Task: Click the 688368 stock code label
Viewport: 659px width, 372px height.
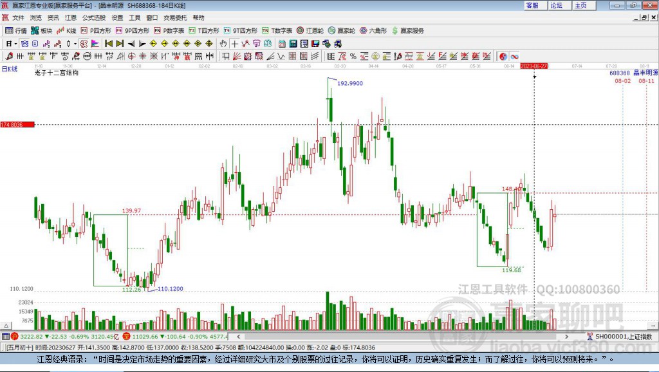Action: click(620, 73)
